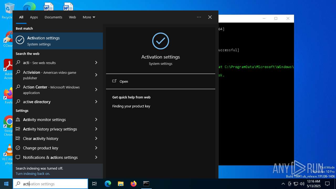336x189 pixels.
Task: Click the Clear activity history icon
Action: coord(18,138)
